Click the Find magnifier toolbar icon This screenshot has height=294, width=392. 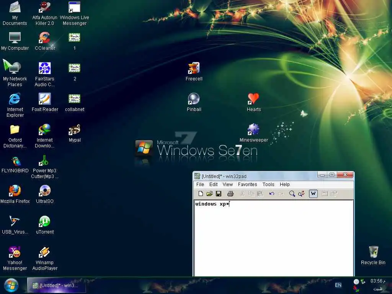click(292, 193)
